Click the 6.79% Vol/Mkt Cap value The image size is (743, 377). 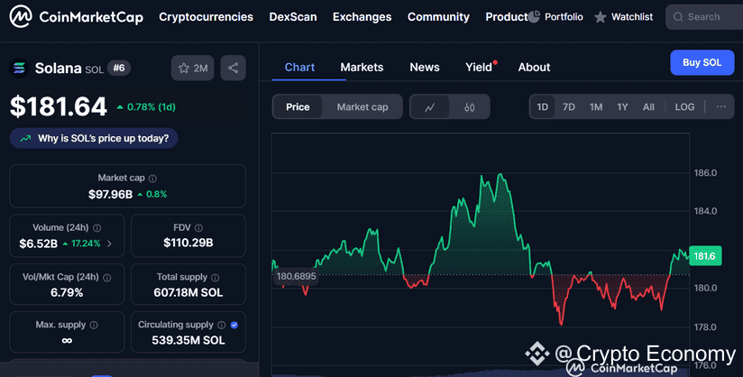(67, 292)
